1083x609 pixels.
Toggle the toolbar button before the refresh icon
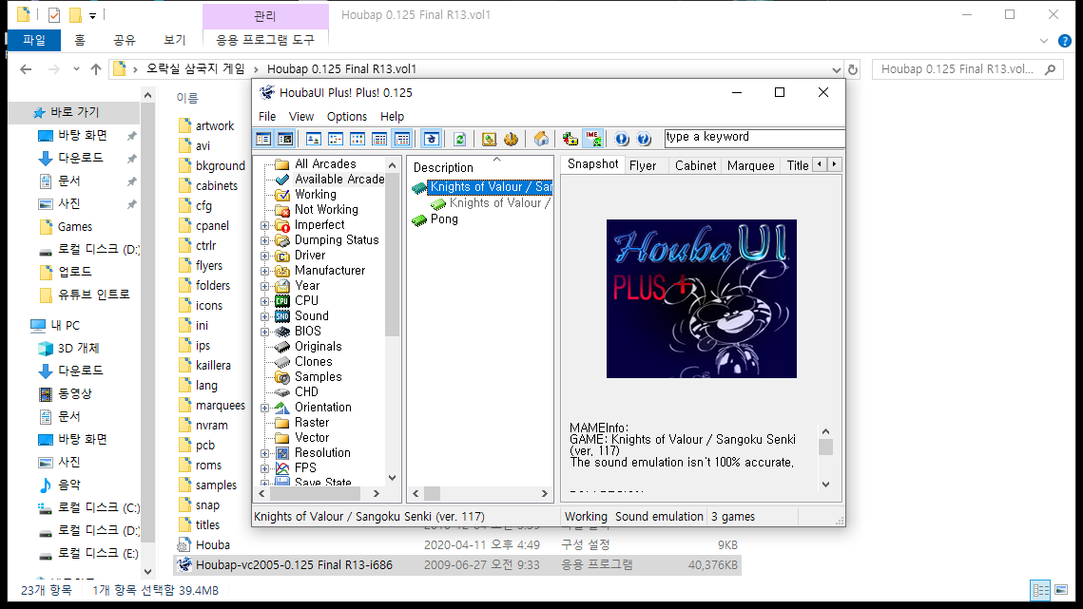pos(431,139)
